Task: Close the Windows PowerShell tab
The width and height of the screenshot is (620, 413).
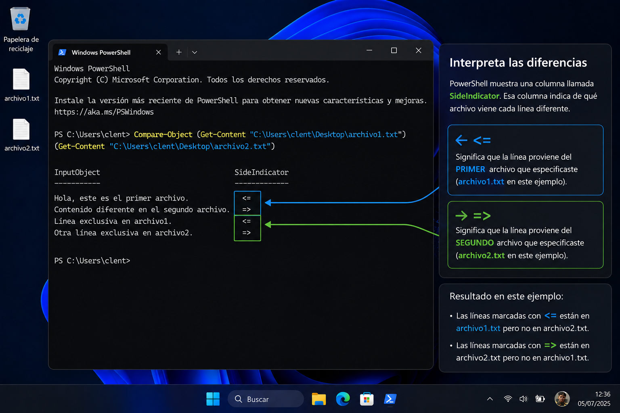Action: click(158, 52)
